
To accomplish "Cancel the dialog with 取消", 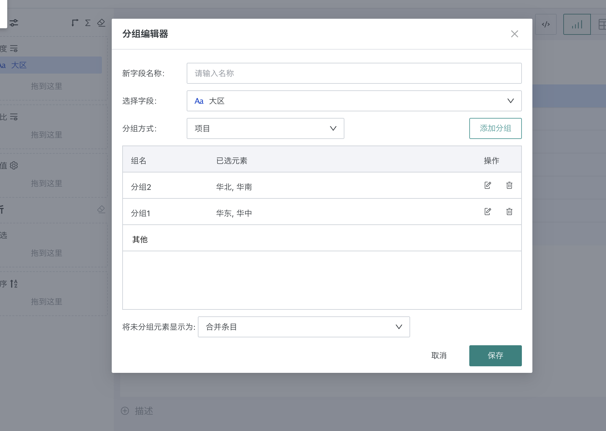I will (x=439, y=355).
